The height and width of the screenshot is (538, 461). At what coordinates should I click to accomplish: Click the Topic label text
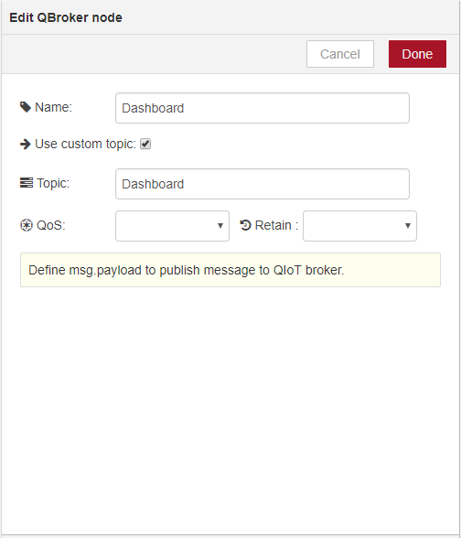(53, 183)
